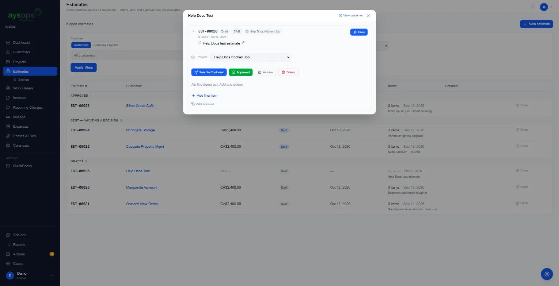Open the Project dropdown for Help Docs Kitchen Job

point(250,57)
